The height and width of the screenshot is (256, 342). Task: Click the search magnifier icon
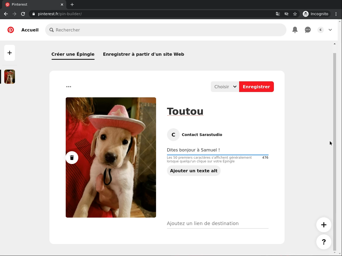click(52, 30)
